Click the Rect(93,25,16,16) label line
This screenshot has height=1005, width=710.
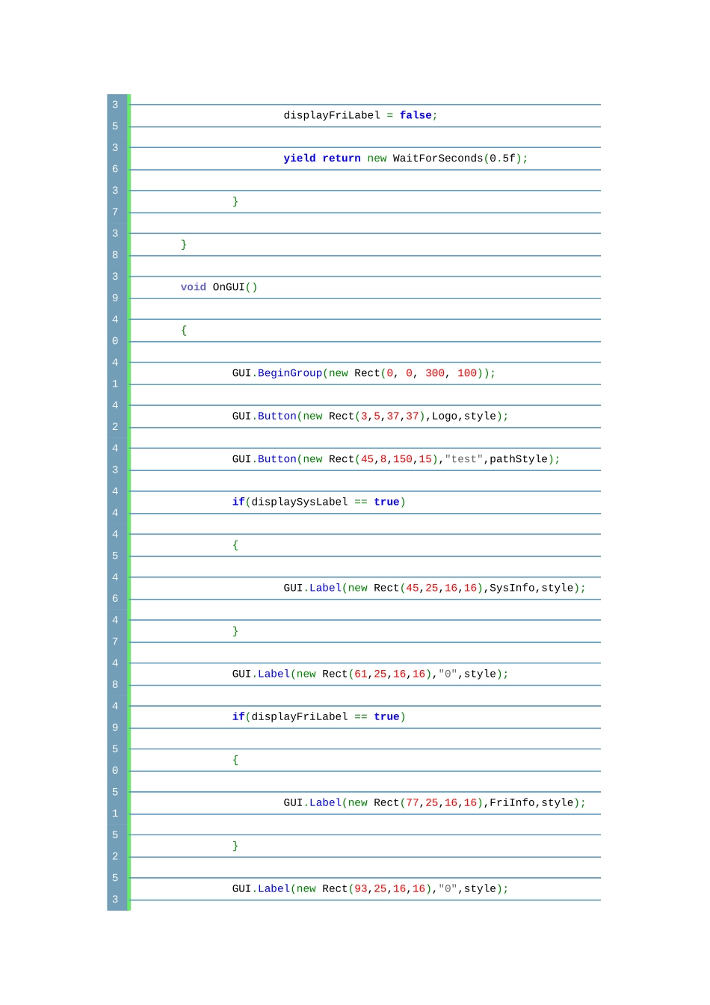[x=370, y=889]
